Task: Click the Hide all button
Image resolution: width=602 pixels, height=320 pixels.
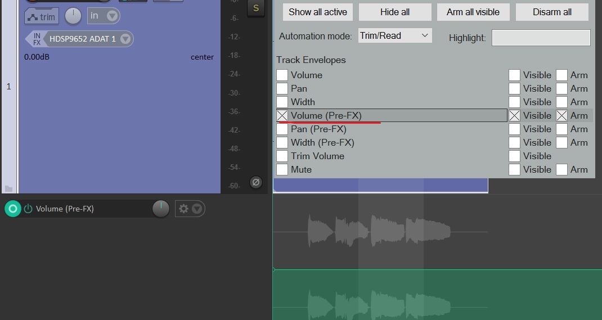Action: (x=395, y=12)
